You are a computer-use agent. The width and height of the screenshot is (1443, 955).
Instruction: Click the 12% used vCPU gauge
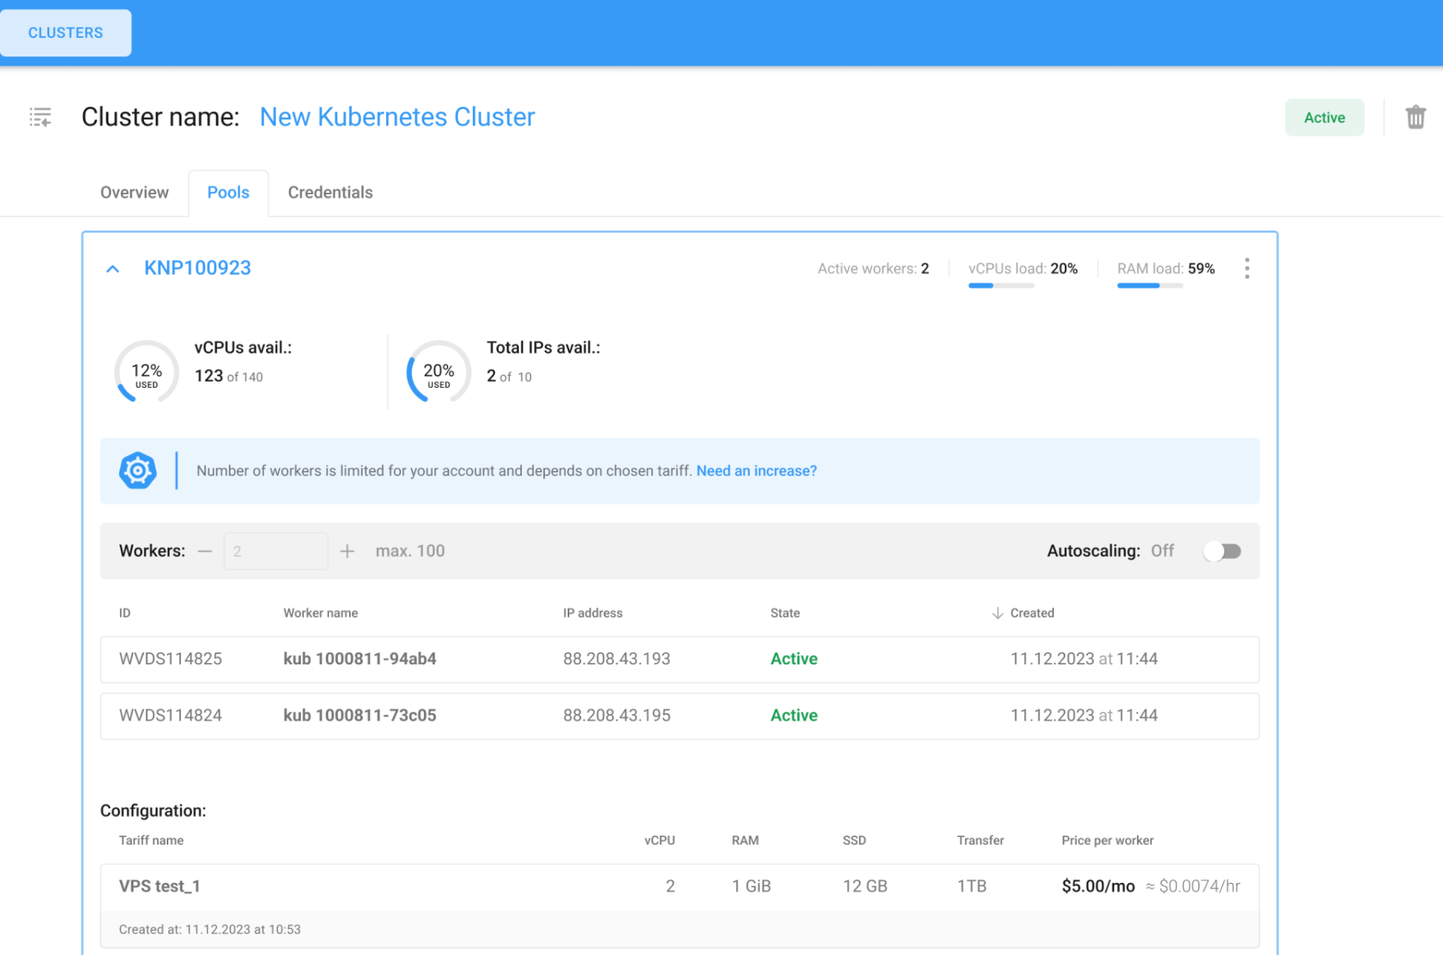pos(147,372)
